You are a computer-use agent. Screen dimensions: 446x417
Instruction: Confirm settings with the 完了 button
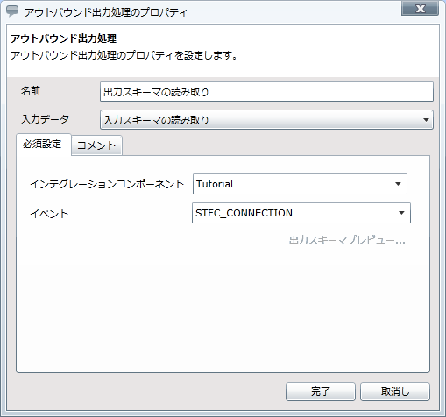[x=321, y=392]
